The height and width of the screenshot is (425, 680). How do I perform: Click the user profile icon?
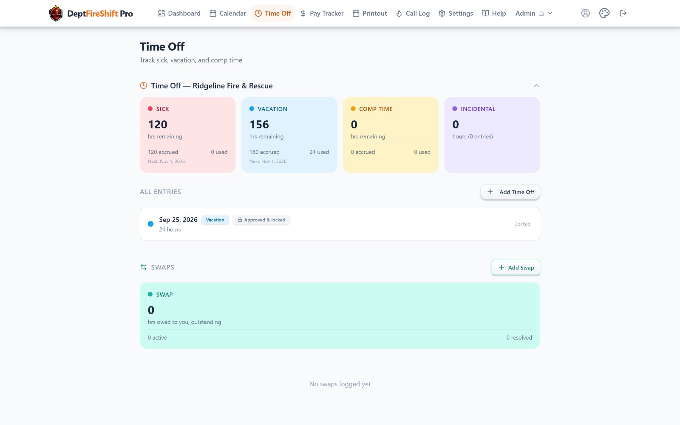click(x=586, y=13)
